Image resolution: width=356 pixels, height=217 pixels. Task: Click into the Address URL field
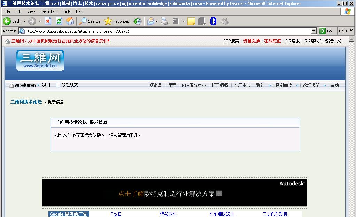[x=168, y=31]
